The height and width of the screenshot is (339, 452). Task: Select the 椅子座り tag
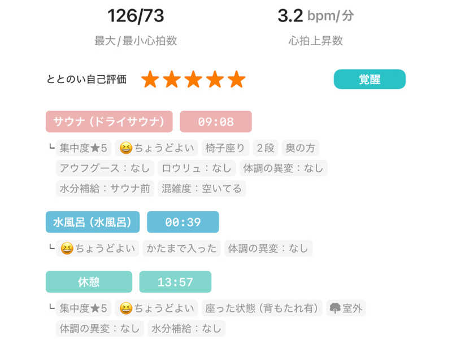pyautogui.click(x=225, y=149)
